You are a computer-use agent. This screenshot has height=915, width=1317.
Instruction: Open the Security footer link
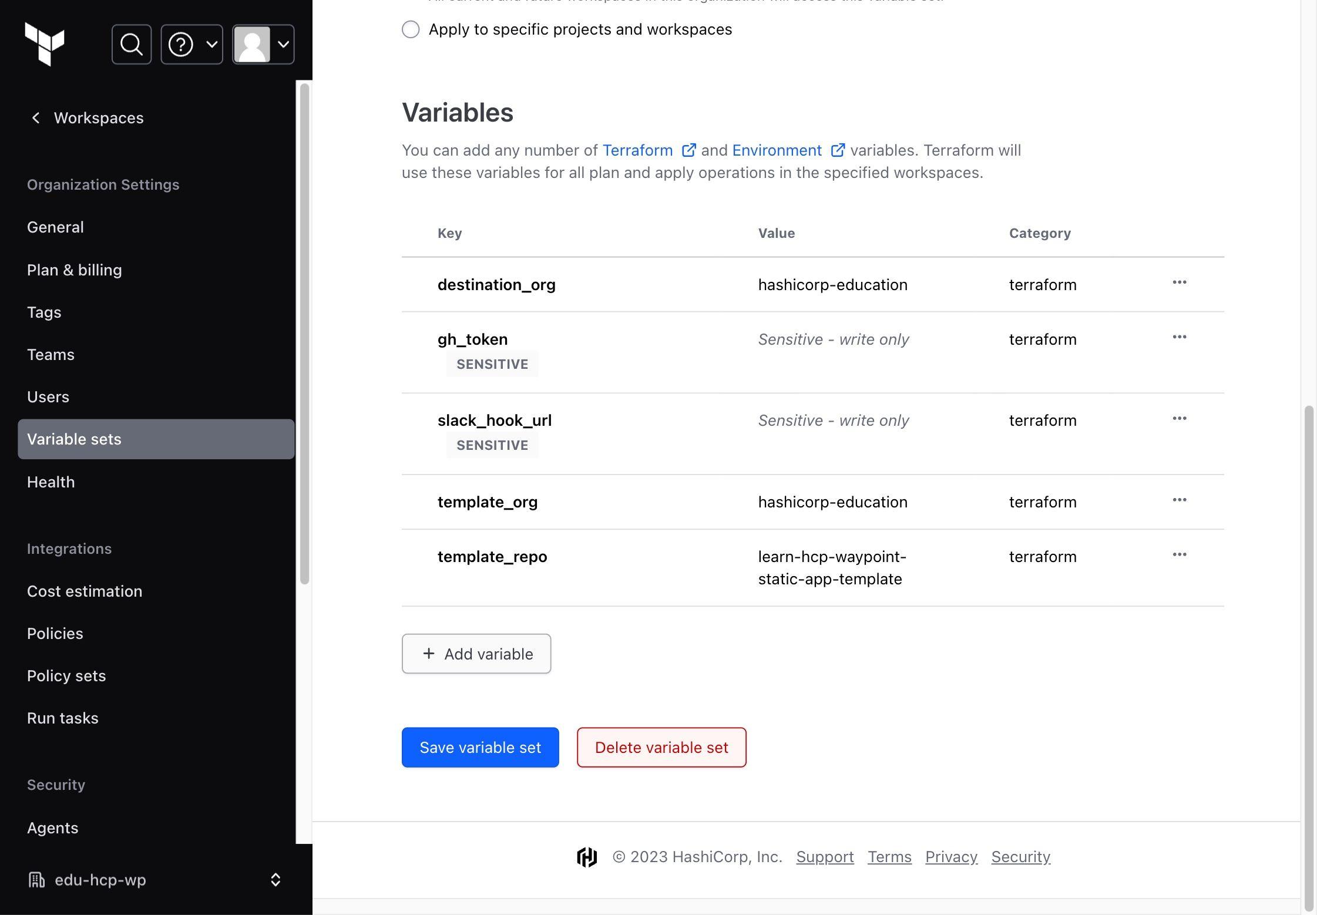pos(1020,857)
